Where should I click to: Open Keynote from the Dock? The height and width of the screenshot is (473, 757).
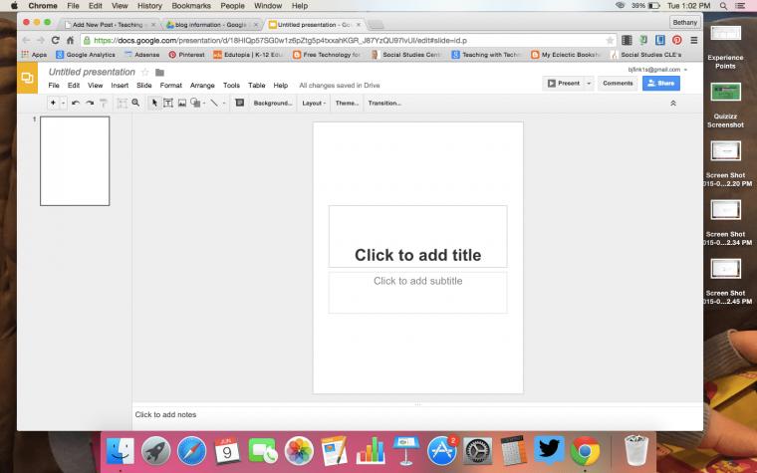(x=405, y=451)
